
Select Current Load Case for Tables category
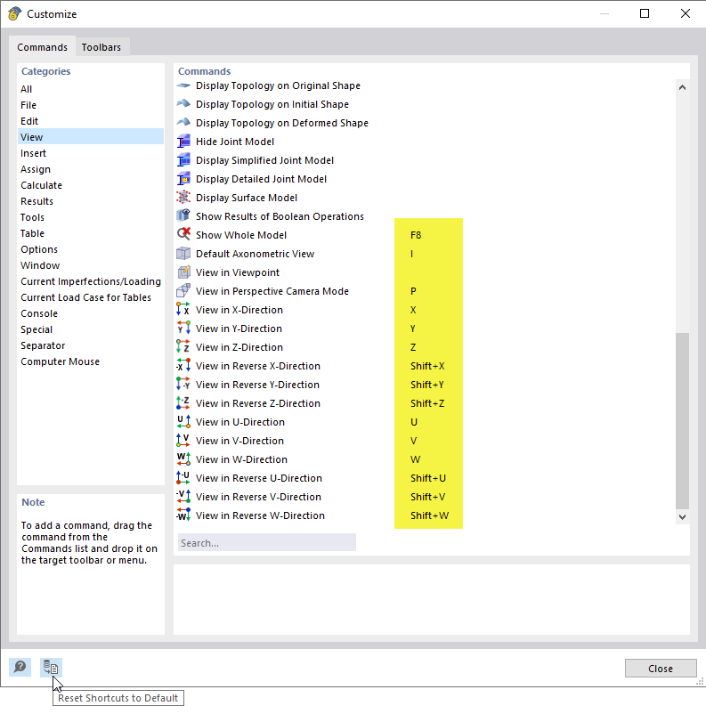pos(91,296)
